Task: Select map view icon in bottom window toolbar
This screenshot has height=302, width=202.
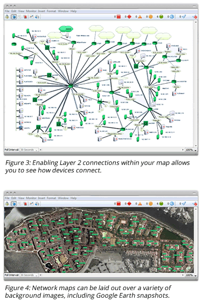Action: point(14,204)
